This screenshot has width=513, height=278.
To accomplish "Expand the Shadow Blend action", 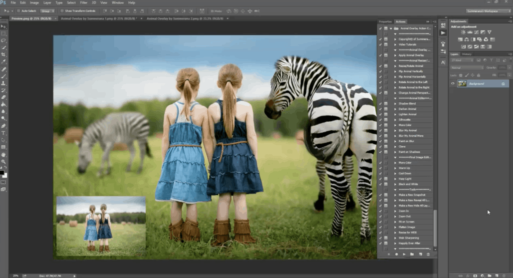I will pyautogui.click(x=395, y=104).
